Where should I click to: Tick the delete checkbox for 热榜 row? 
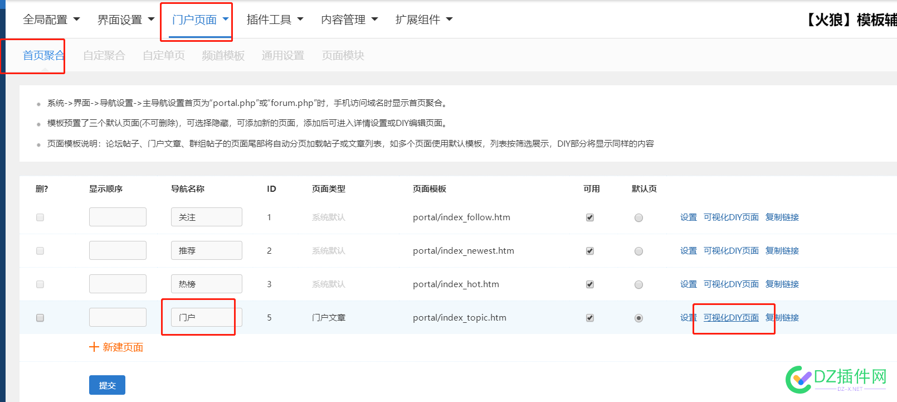(40, 284)
